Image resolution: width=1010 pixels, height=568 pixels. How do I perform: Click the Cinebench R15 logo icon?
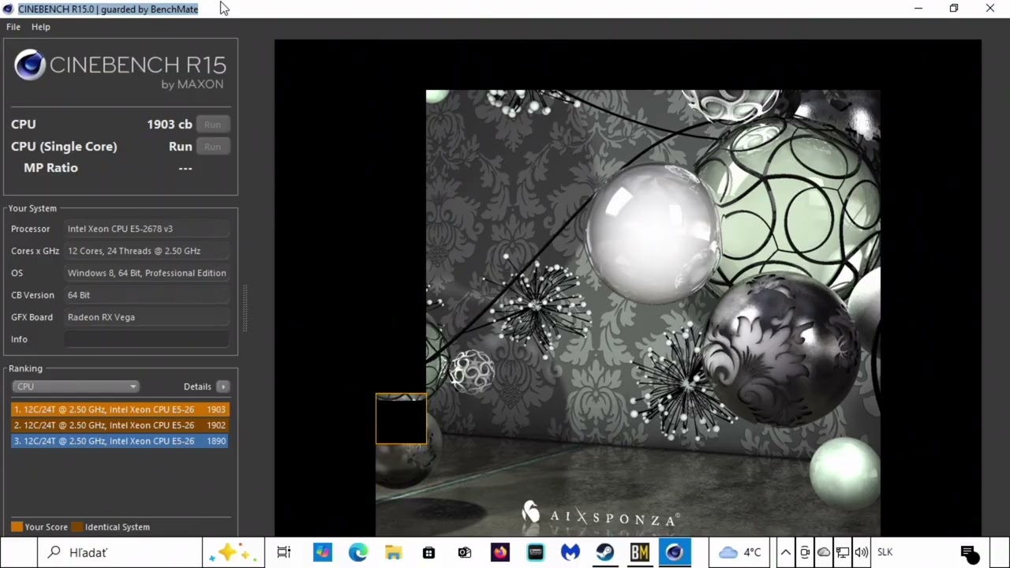(30, 65)
